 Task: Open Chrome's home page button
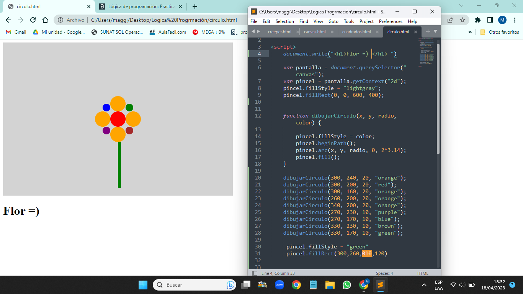tap(45, 20)
